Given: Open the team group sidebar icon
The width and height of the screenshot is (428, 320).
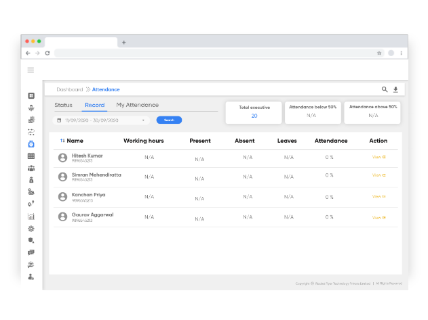Looking at the screenshot, I should [x=31, y=168].
